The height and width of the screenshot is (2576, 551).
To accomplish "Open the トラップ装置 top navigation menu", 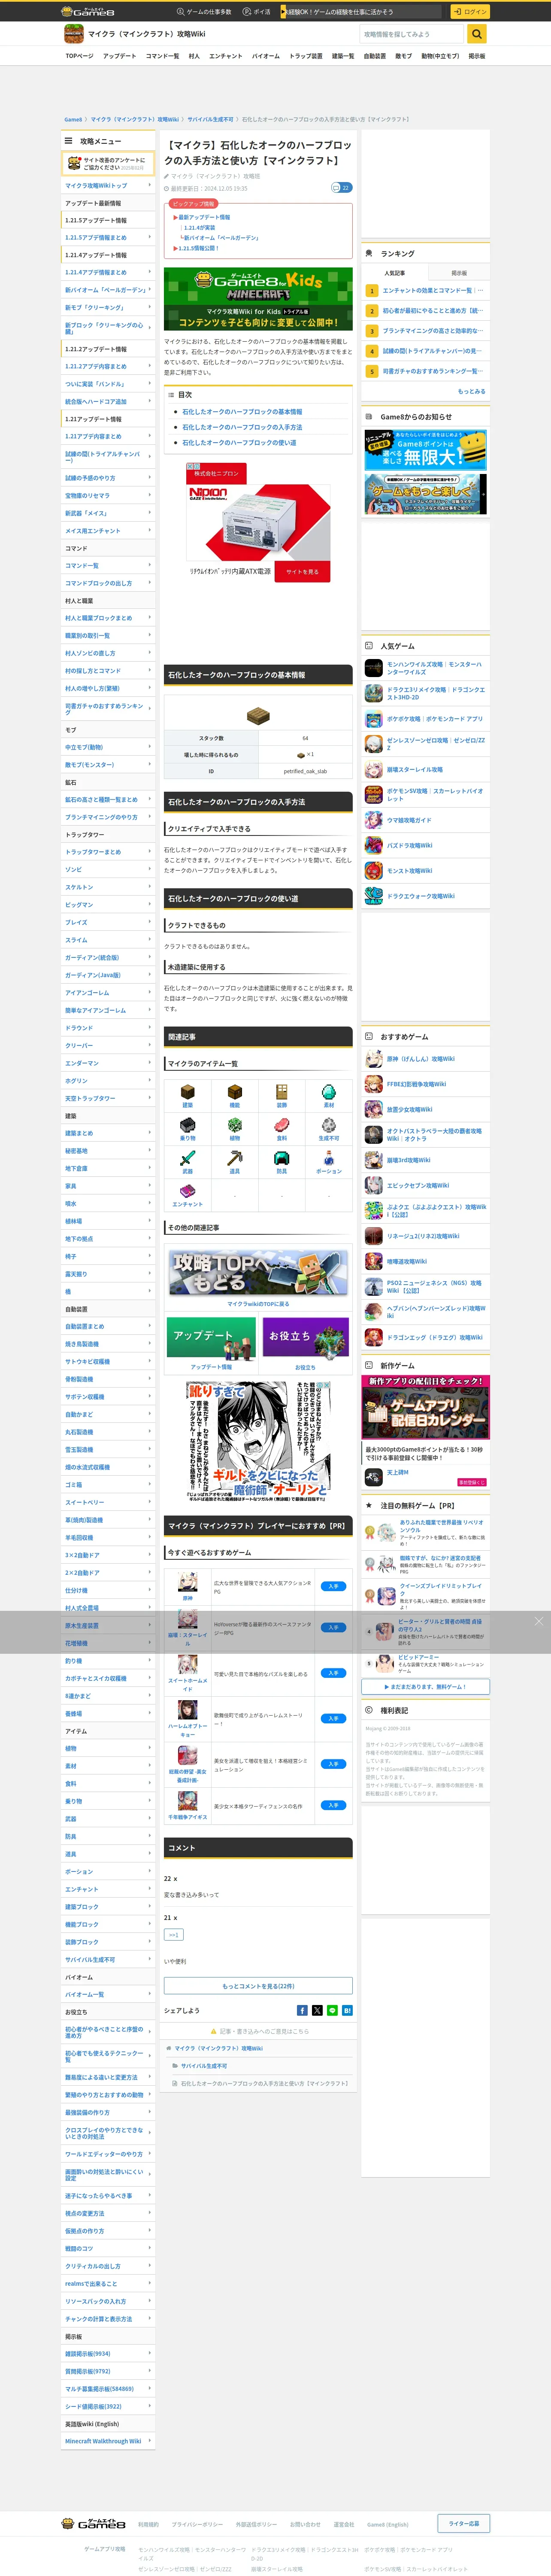I will point(306,56).
